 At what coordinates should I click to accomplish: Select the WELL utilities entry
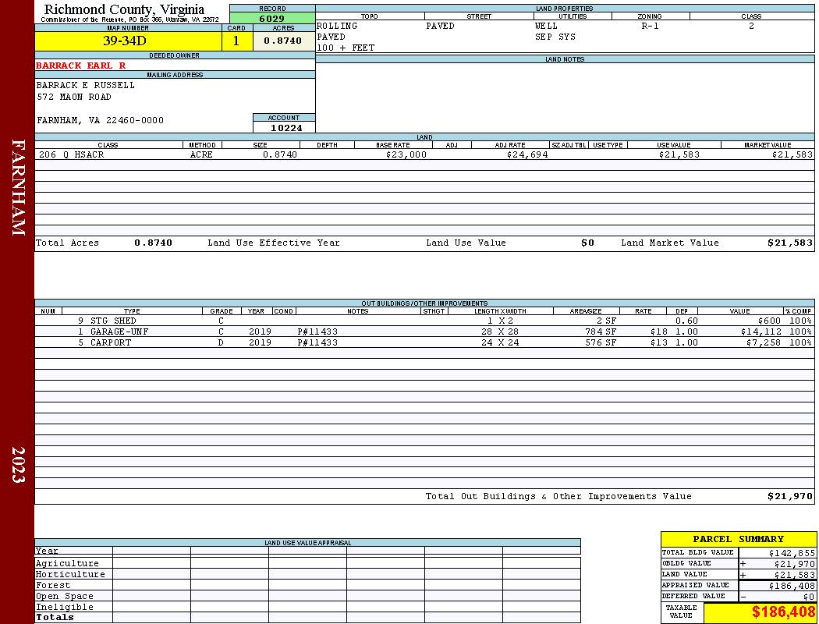546,26
